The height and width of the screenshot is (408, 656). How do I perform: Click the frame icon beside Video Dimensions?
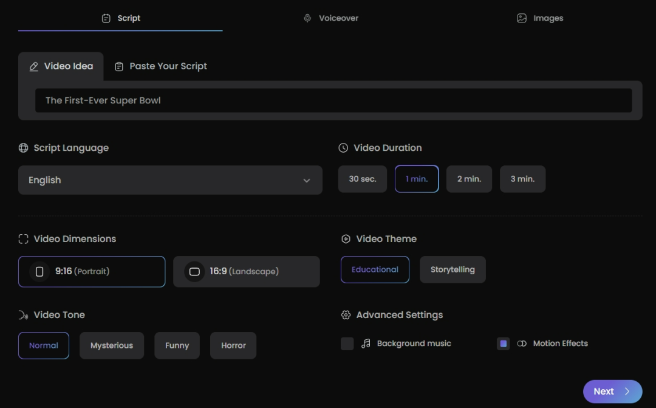pos(23,239)
